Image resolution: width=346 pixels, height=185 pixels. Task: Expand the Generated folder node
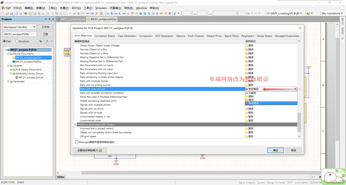[8, 81]
